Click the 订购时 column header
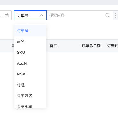This screenshot has width=118, height=121. tap(113, 46)
